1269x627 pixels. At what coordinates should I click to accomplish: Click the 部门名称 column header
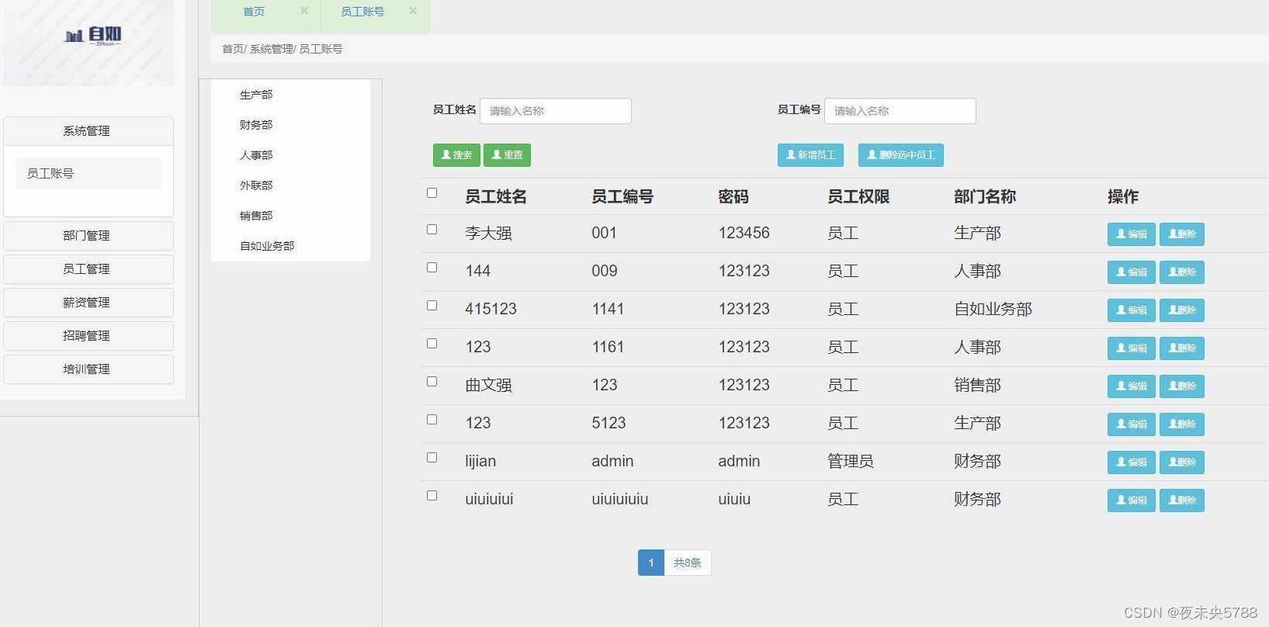point(985,197)
